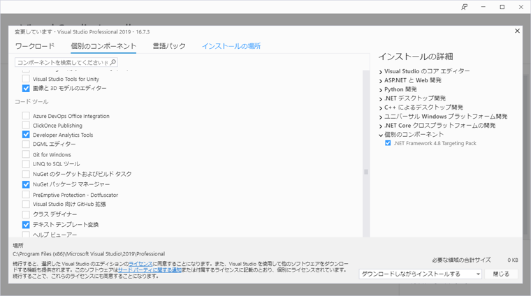Check NuGet のターゲットおよびビルド タスク
Screen dimensions: 531x296
[26, 175]
